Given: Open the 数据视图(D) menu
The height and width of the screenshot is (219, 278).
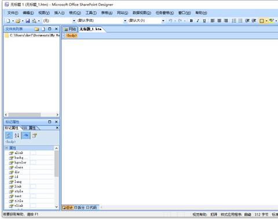Looking at the screenshot, I should pos(142,13).
